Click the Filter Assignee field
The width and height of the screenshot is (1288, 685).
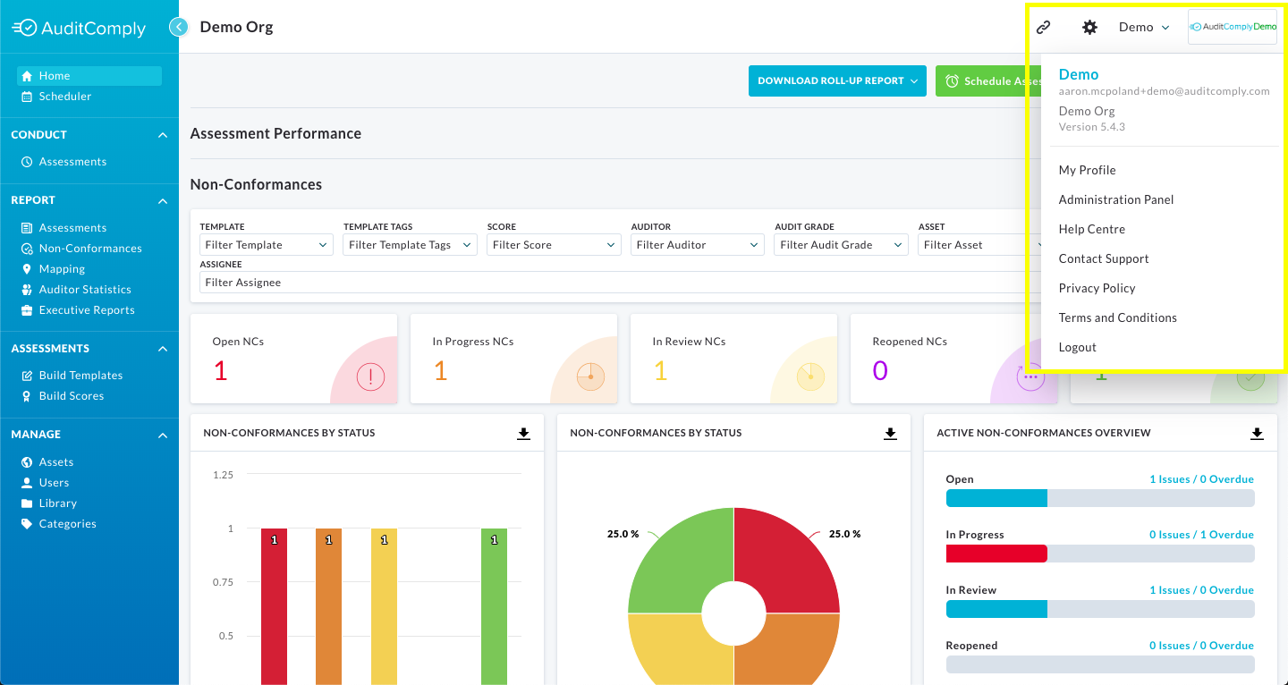coord(613,283)
